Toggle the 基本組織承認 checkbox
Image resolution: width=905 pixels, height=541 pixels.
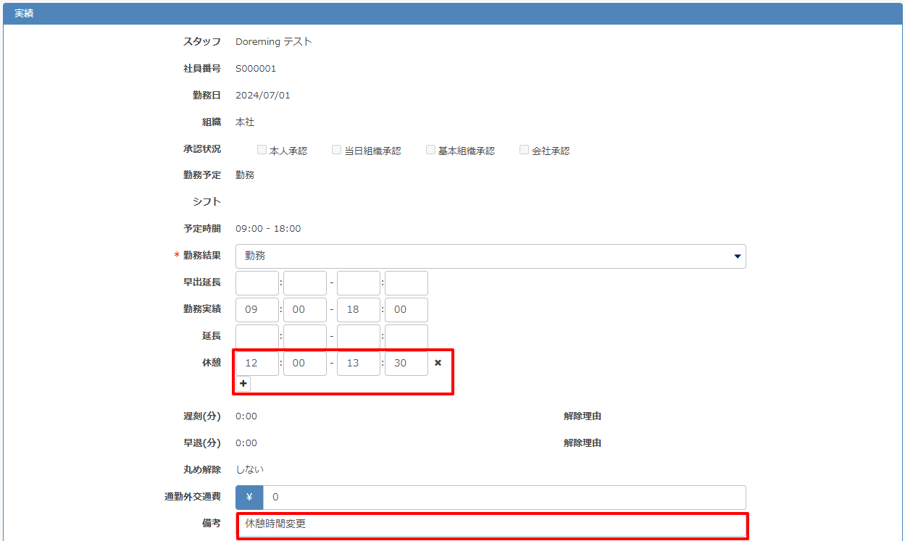pos(431,150)
